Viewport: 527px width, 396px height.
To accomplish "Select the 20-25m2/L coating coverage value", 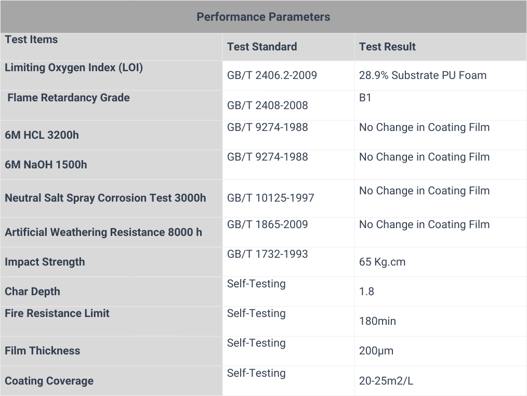I will click(386, 381).
